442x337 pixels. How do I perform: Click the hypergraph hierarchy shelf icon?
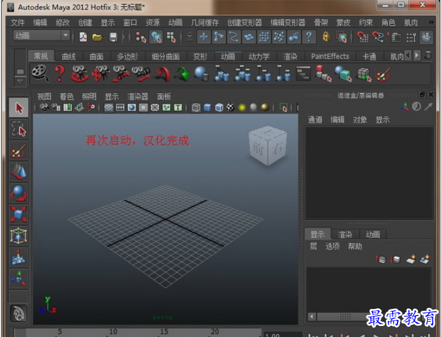[303, 73]
